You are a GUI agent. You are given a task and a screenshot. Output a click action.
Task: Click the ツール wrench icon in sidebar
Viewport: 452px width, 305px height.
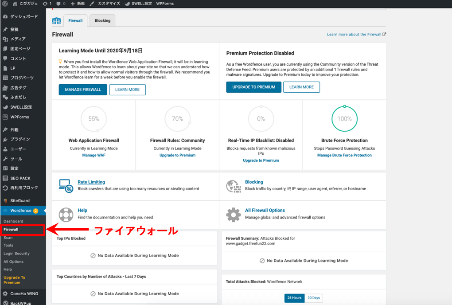click(x=5, y=159)
